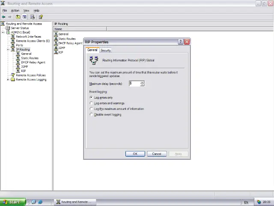Expand the Remote Access Logging node
This screenshot has width=274, height=206.
point(8,79)
